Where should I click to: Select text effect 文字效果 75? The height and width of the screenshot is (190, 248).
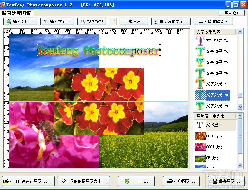coord(212,62)
